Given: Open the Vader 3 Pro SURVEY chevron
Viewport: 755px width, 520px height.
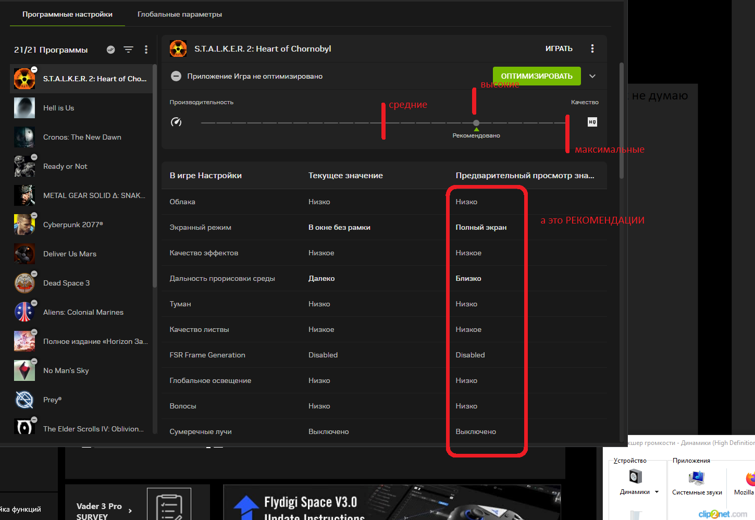Looking at the screenshot, I should tap(130, 511).
